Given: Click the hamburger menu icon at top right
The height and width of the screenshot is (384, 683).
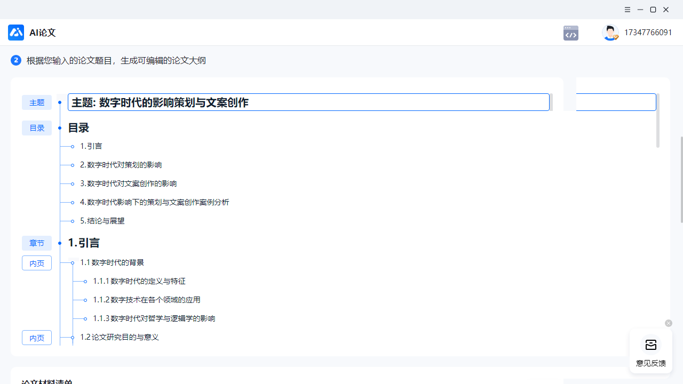Looking at the screenshot, I should pyautogui.click(x=627, y=10).
